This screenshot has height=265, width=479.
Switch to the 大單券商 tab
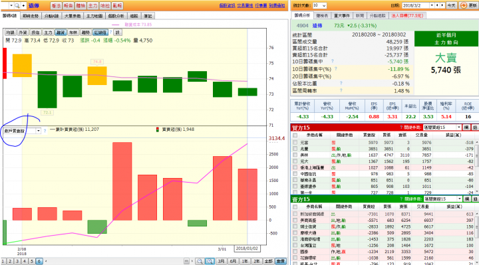[x=73, y=16]
